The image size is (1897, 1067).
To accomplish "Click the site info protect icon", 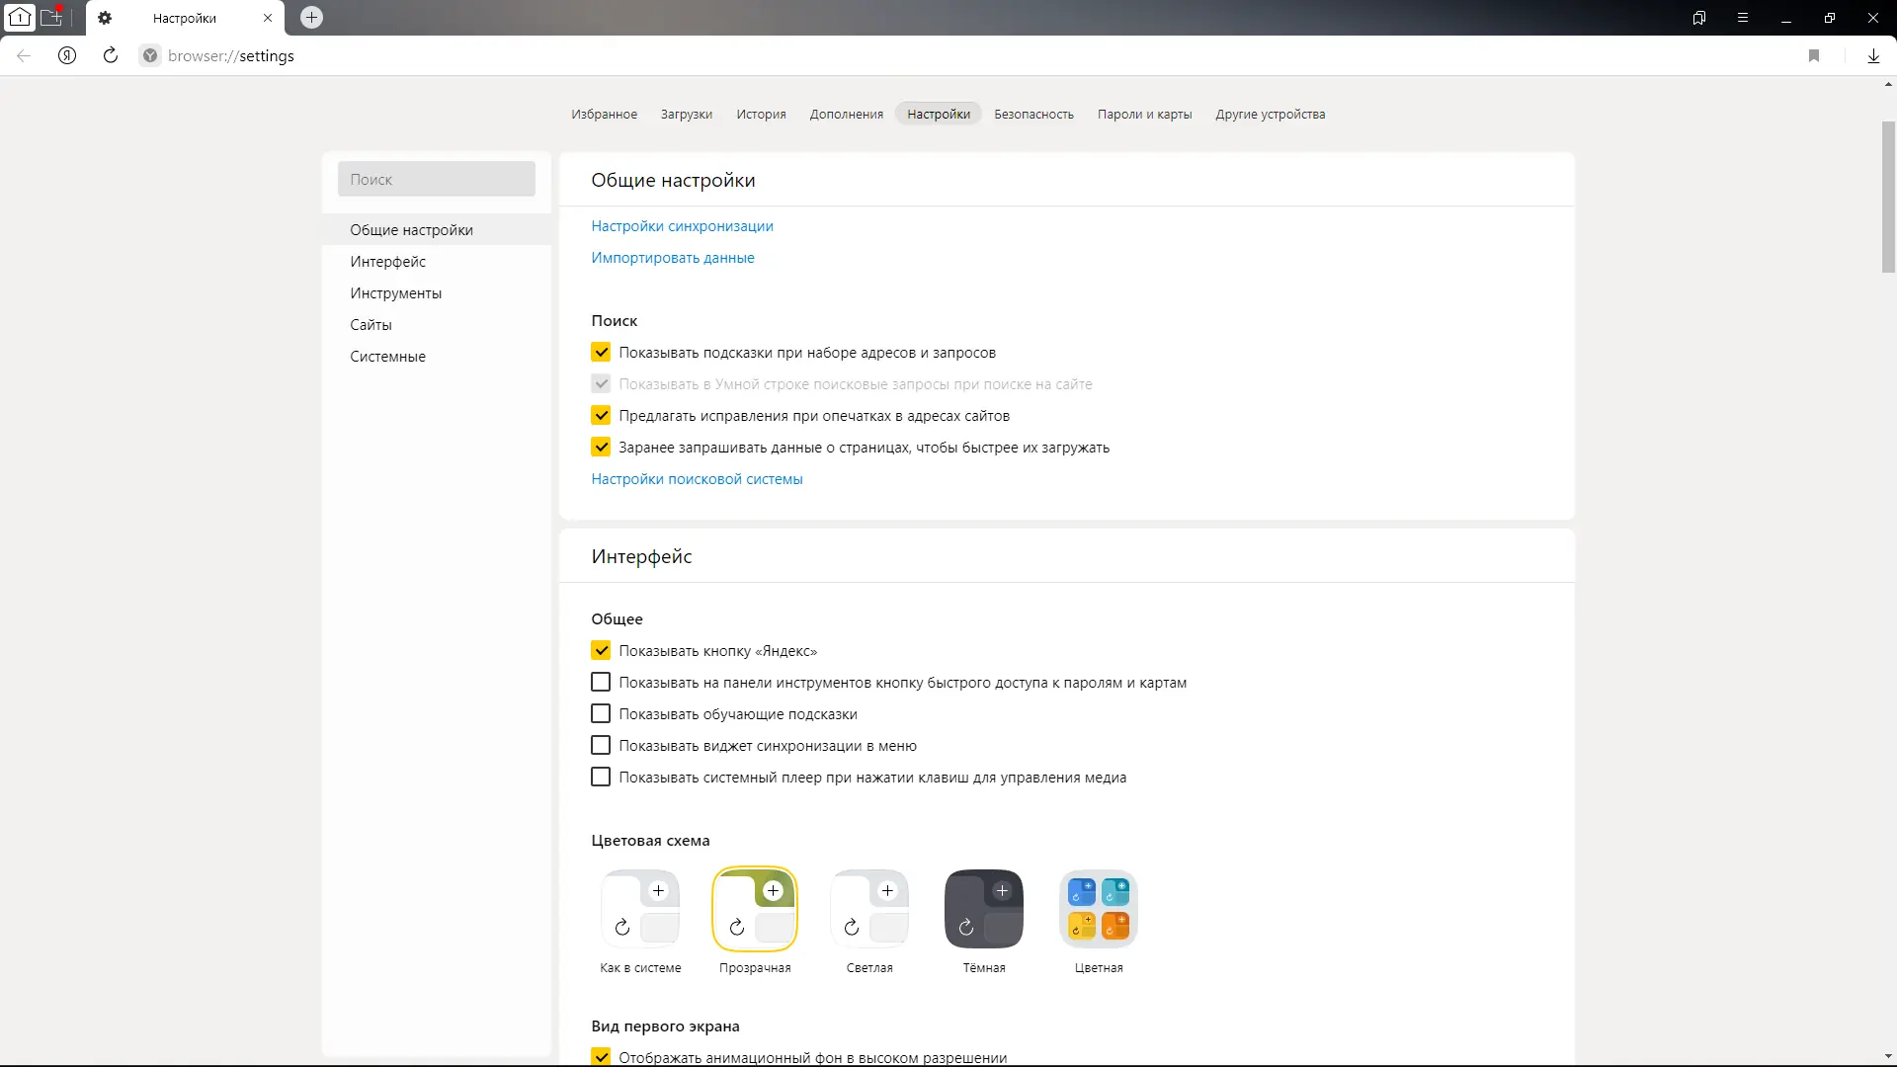I will [x=150, y=56].
